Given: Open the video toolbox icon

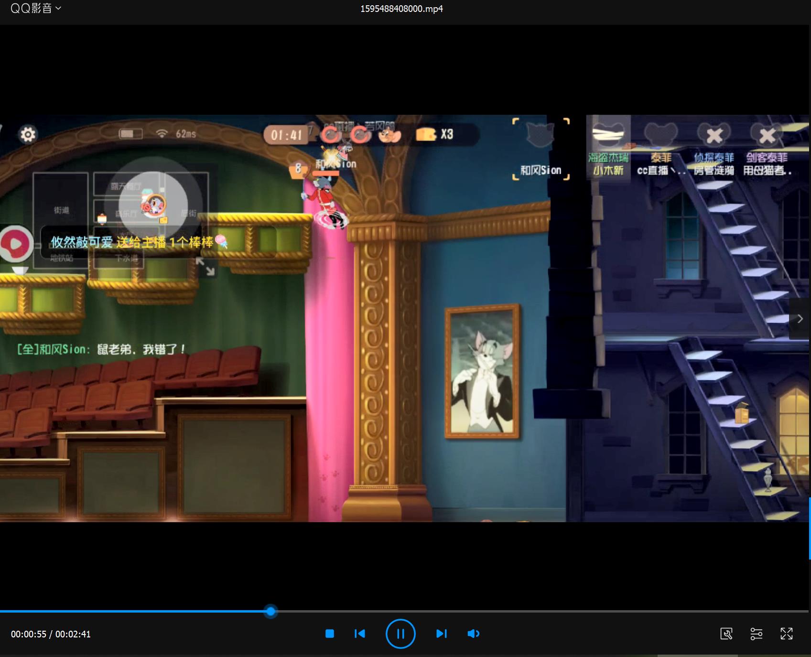Looking at the screenshot, I should (726, 634).
